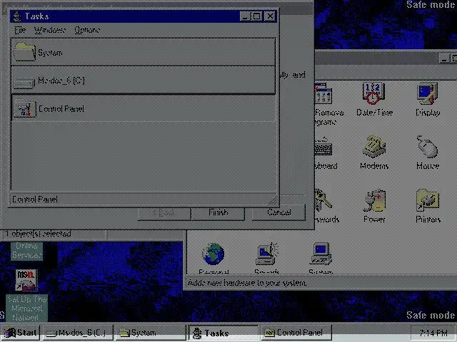The height and width of the screenshot is (342, 457).
Task: Close the Tasks window
Action: (270, 16)
